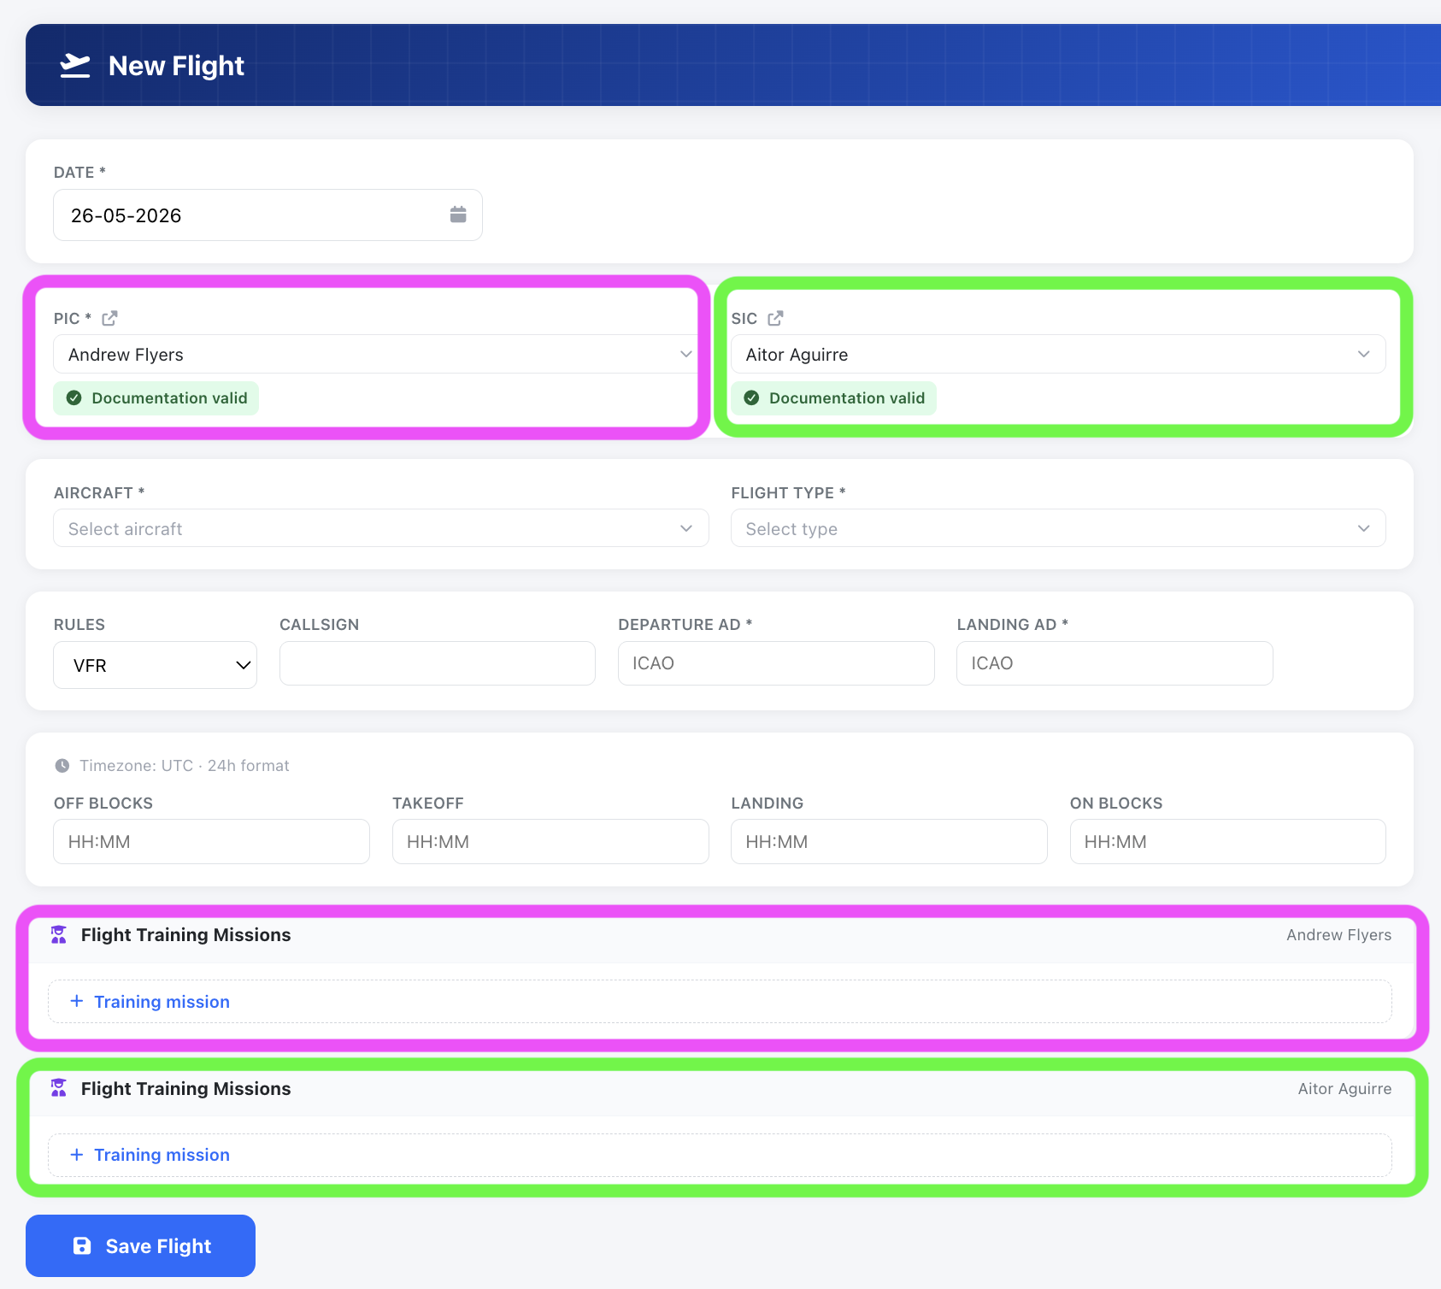
Task: Click the Save Flight button
Action: click(x=141, y=1245)
